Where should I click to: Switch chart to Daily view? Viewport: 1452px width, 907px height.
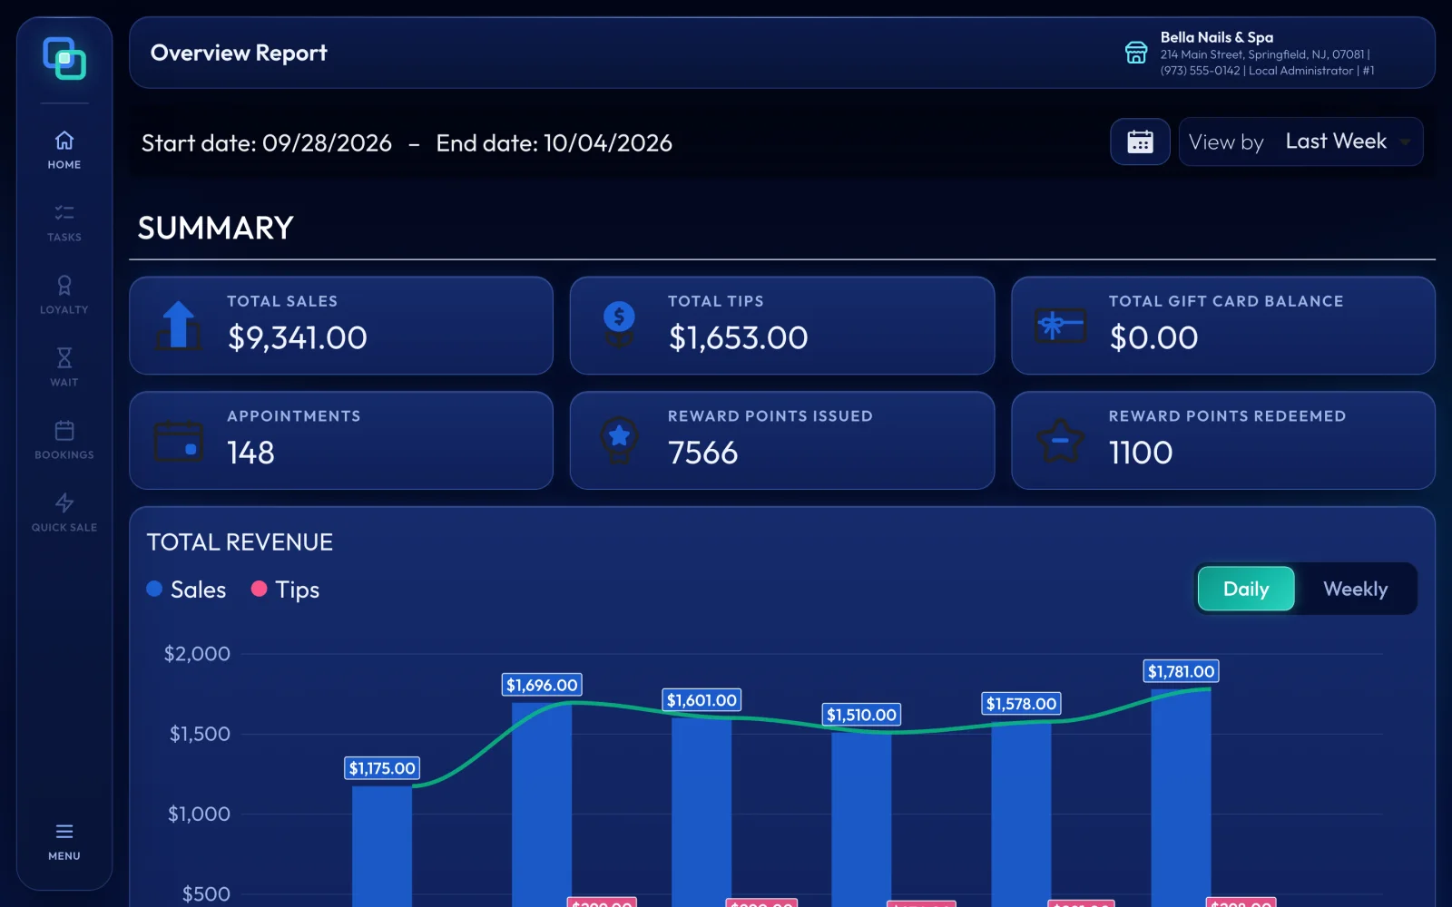[1246, 589]
